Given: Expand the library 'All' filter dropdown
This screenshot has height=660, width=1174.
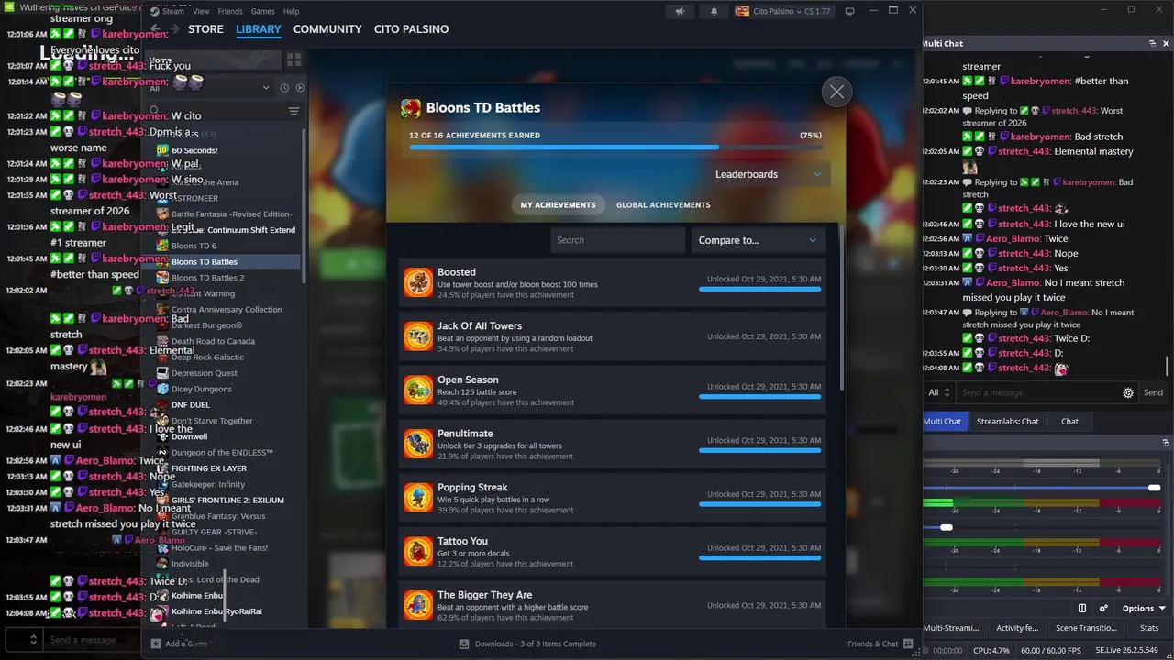Looking at the screenshot, I should click(210, 88).
